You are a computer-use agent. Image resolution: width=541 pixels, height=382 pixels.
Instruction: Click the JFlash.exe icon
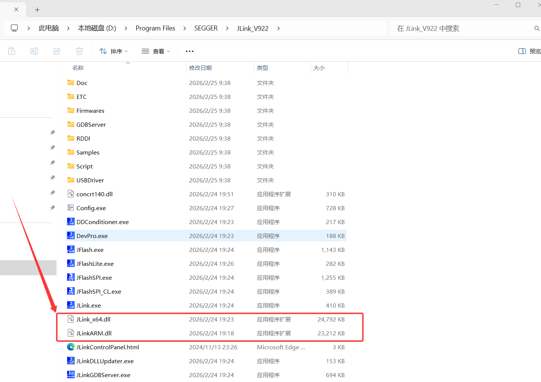[x=71, y=250]
